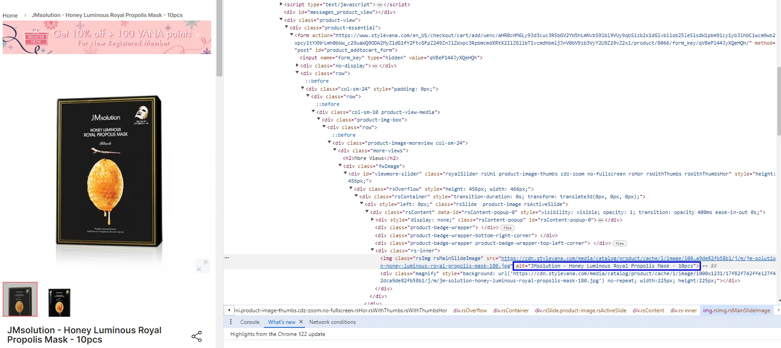
Task: Collapse the product-view-media div node
Action: click(313, 112)
